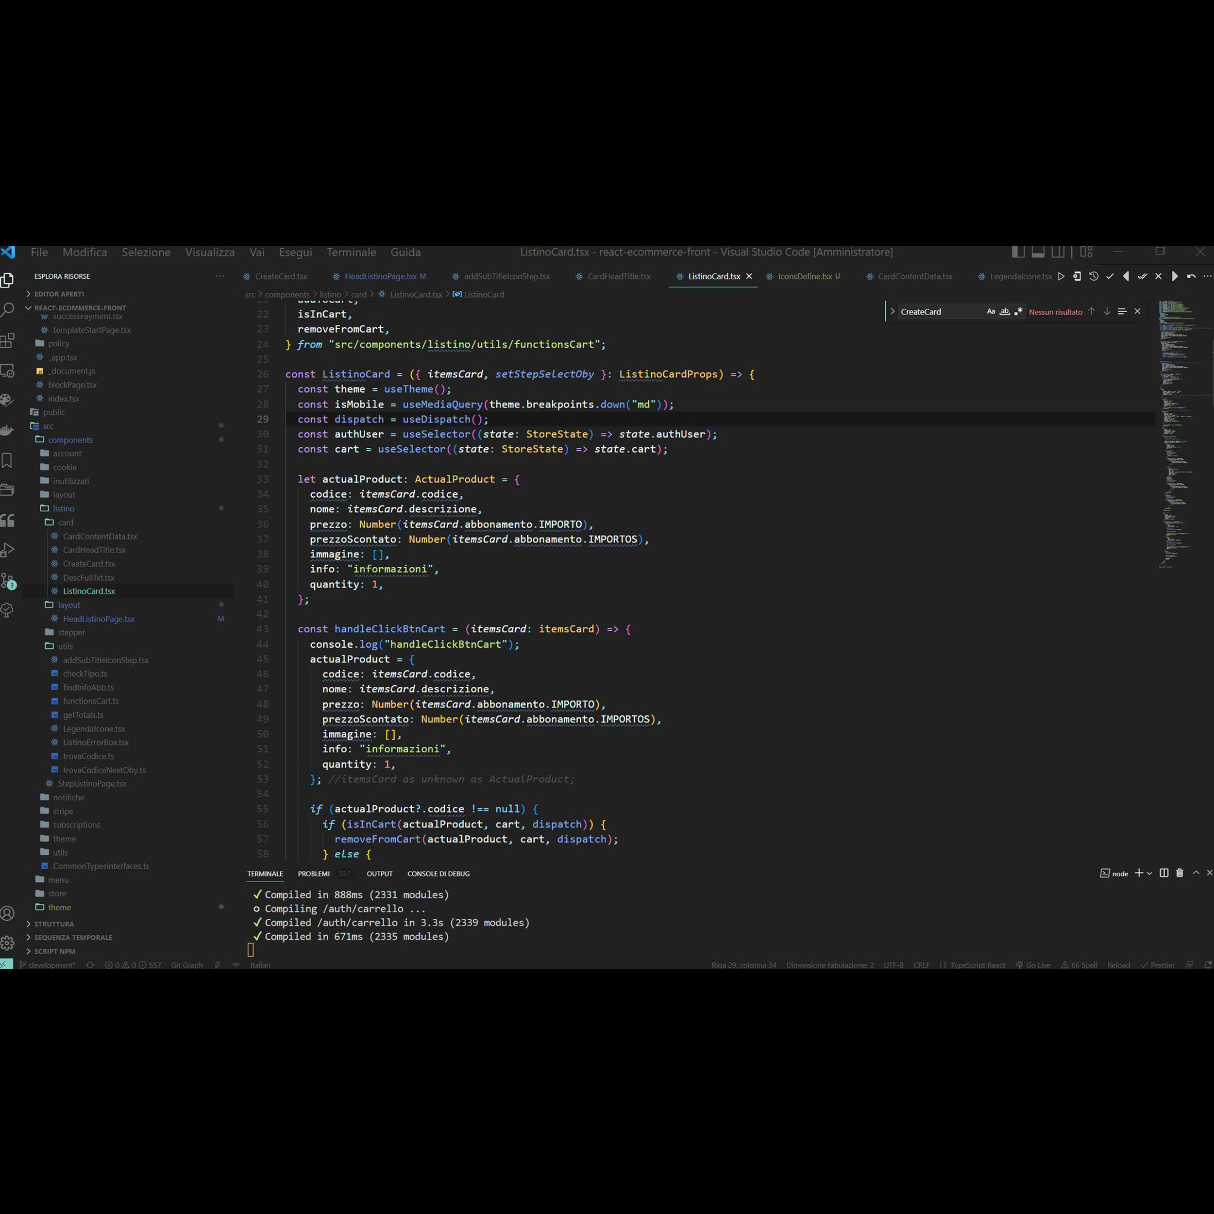Split the terminal panel
This screenshot has height=1214, width=1214.
1163,873
